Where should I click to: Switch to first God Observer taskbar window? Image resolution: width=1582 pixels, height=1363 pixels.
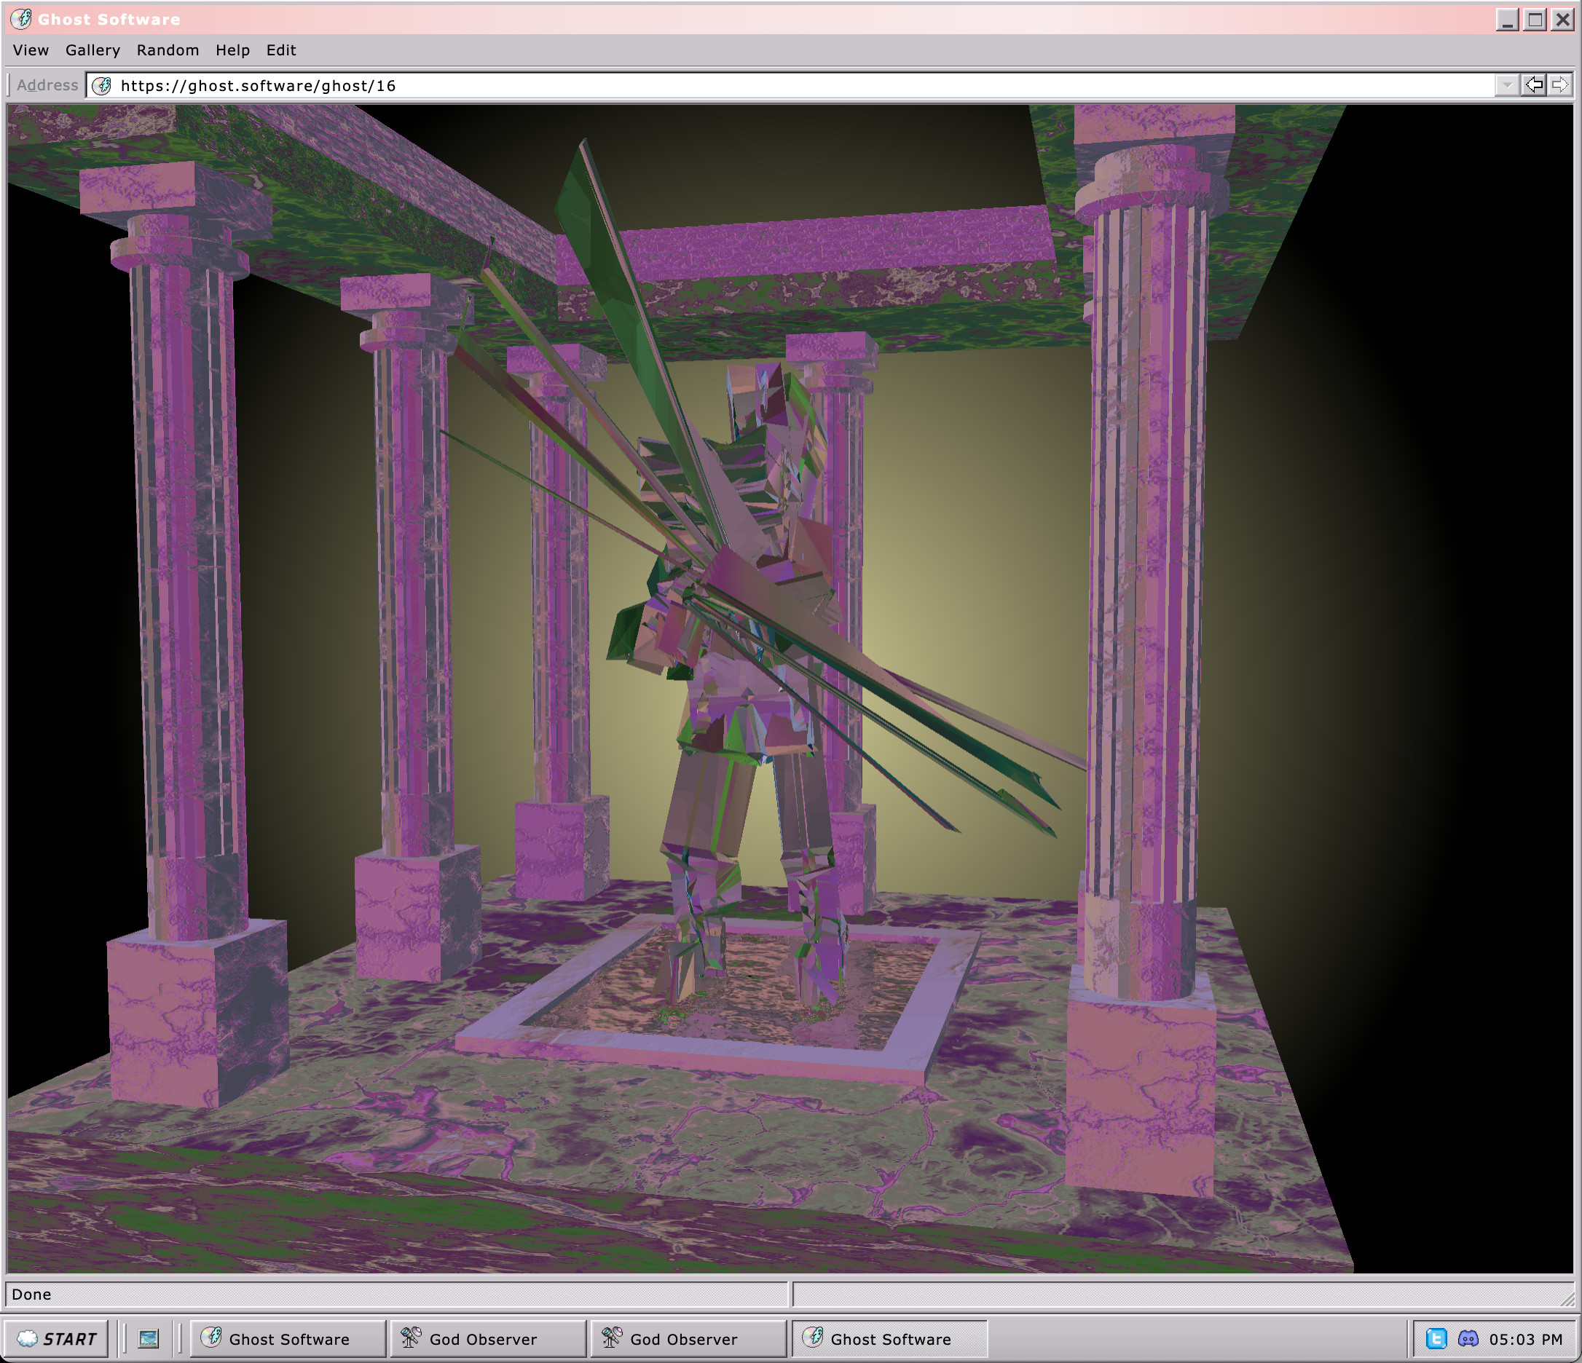(x=487, y=1338)
